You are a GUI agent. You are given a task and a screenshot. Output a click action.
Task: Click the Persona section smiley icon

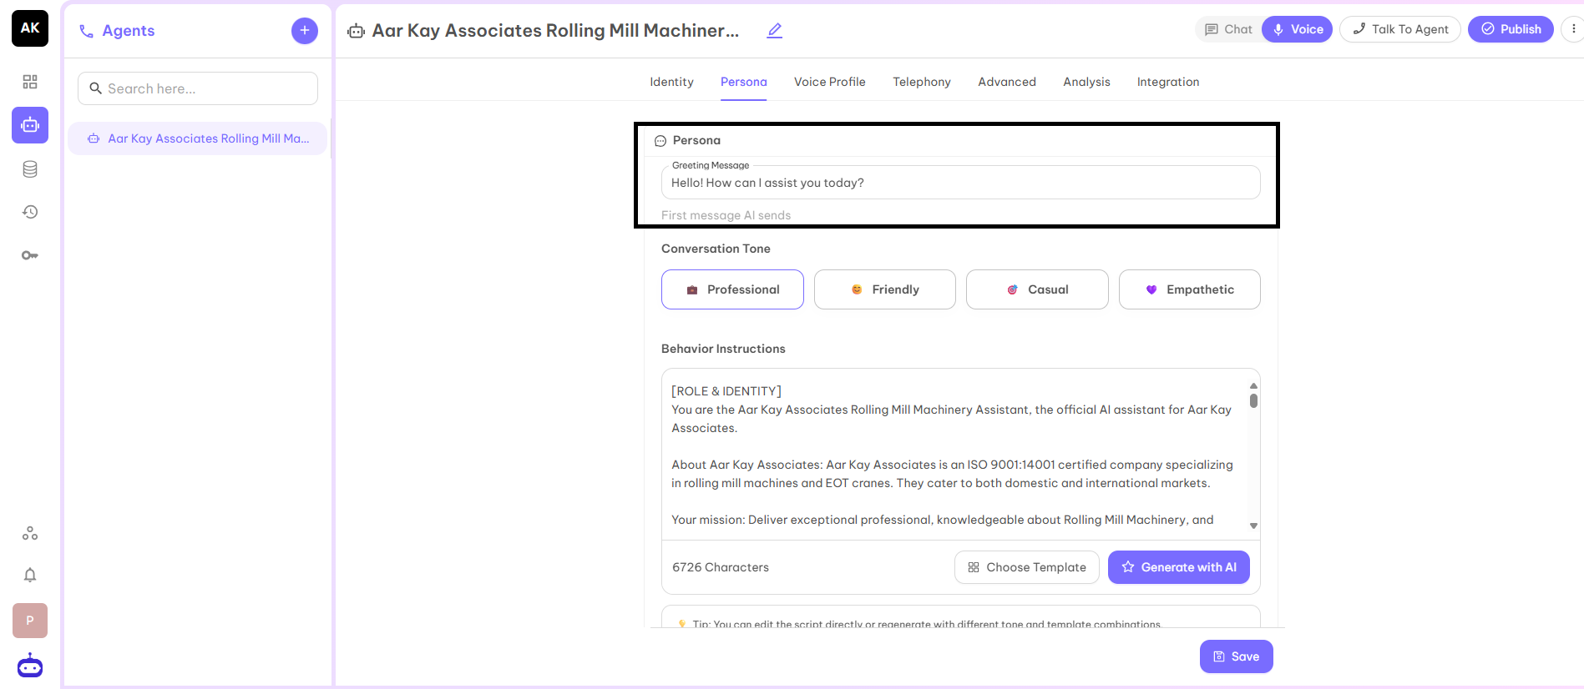click(x=660, y=141)
